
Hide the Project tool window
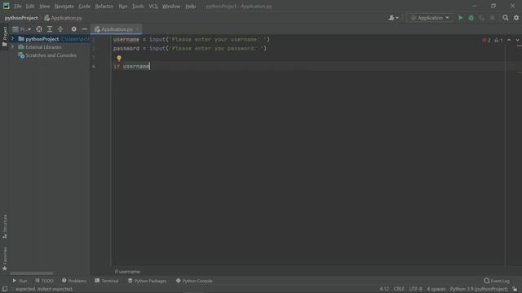coord(85,29)
